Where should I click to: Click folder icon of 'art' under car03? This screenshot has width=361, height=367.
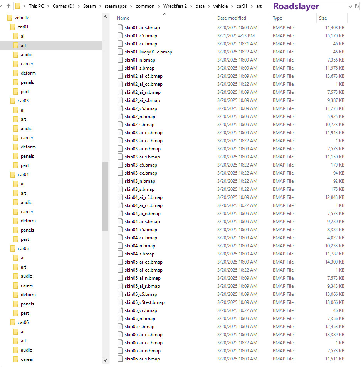click(x=16, y=119)
